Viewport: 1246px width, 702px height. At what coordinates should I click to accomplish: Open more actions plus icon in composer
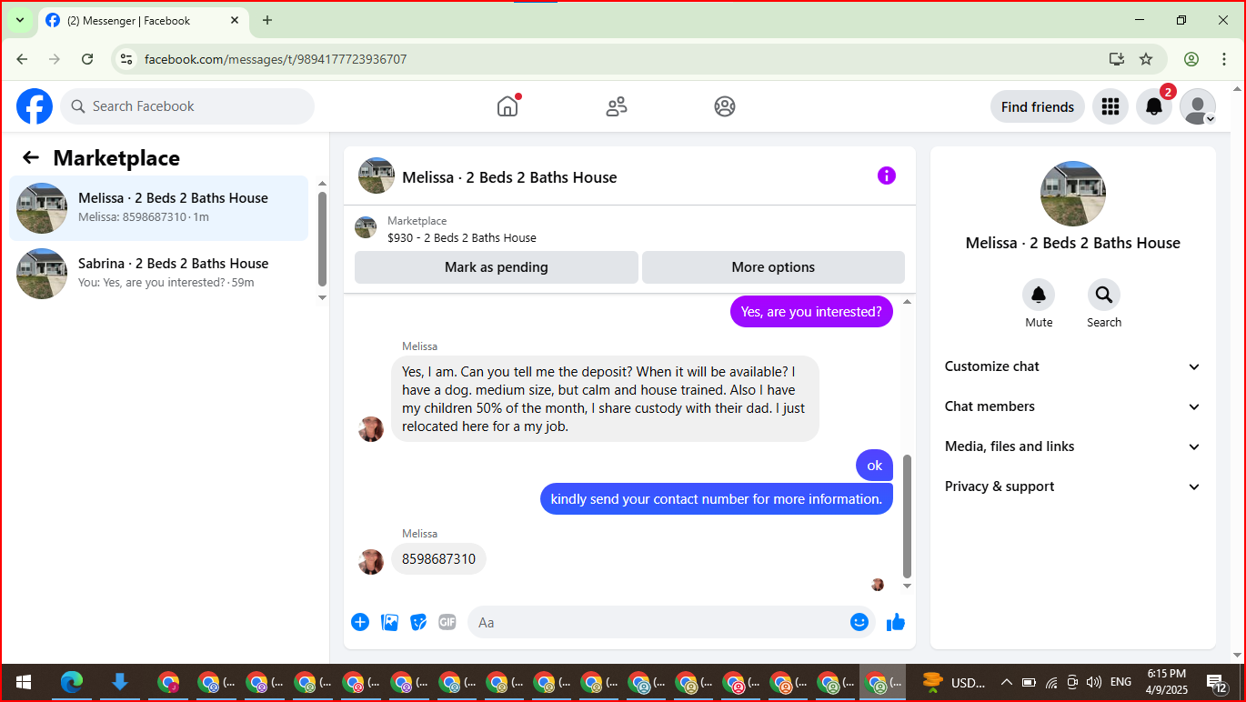(360, 622)
